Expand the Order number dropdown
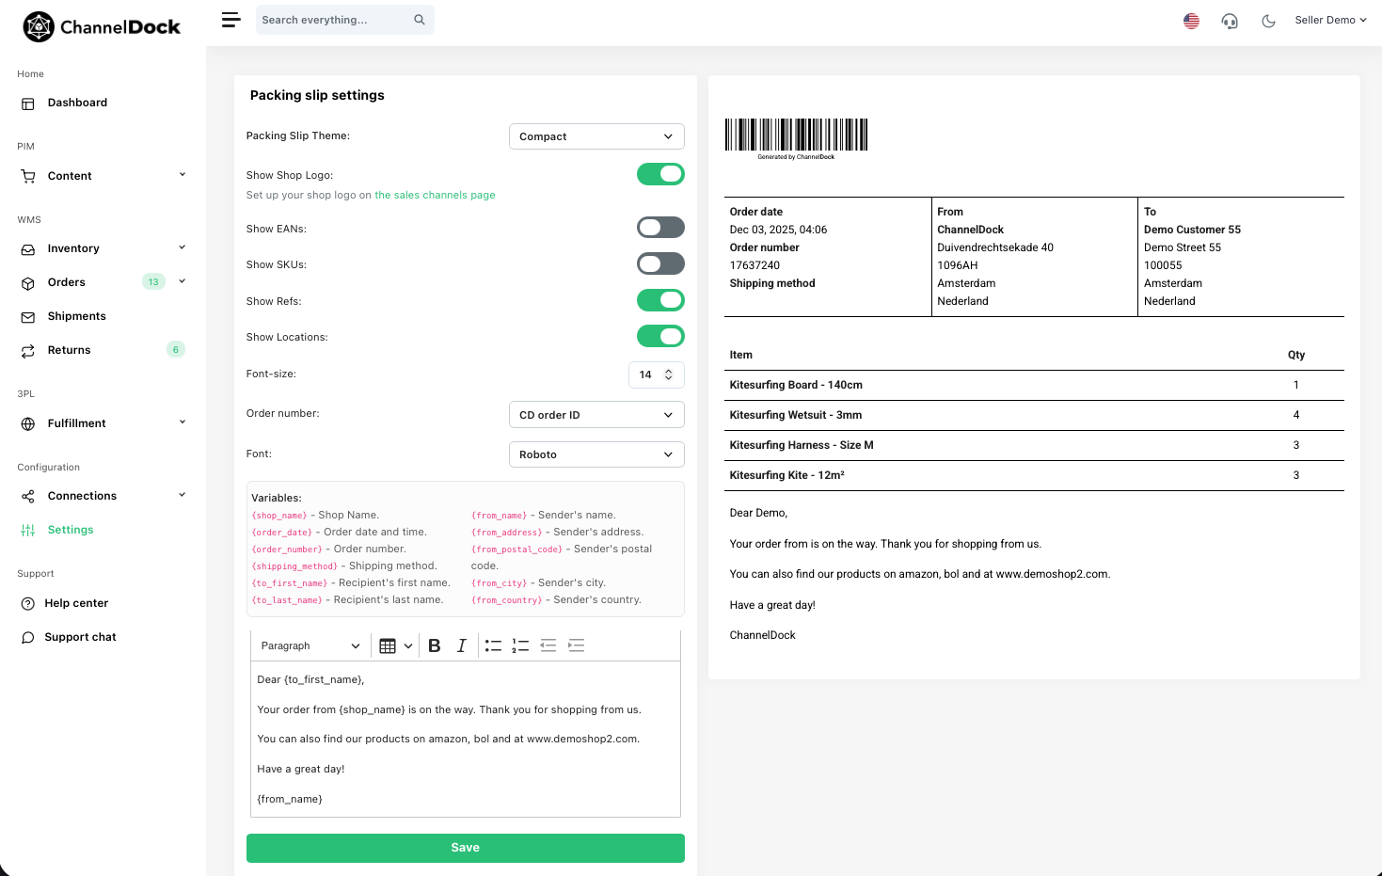Image resolution: width=1382 pixels, height=876 pixels. 596,415
